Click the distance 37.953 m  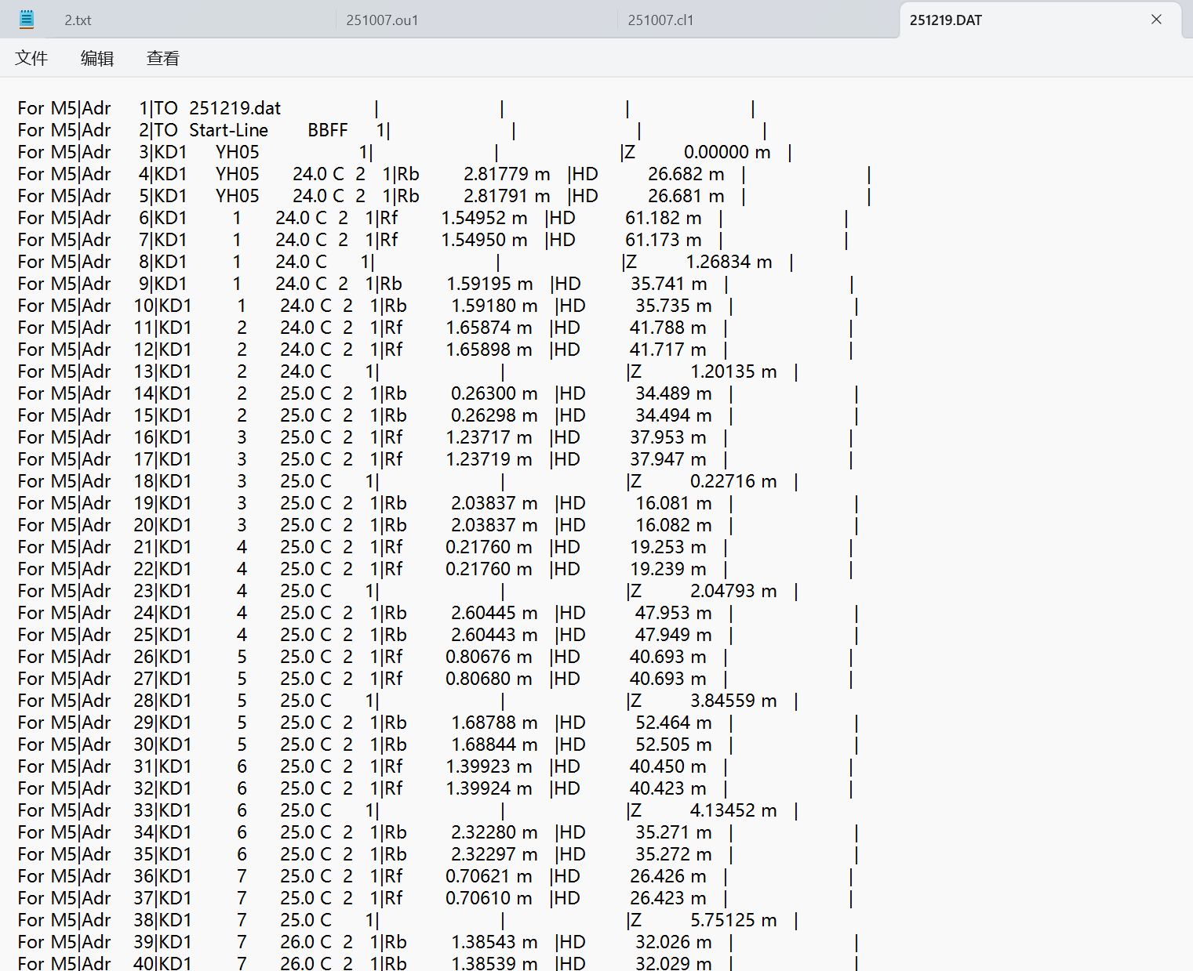coord(668,437)
